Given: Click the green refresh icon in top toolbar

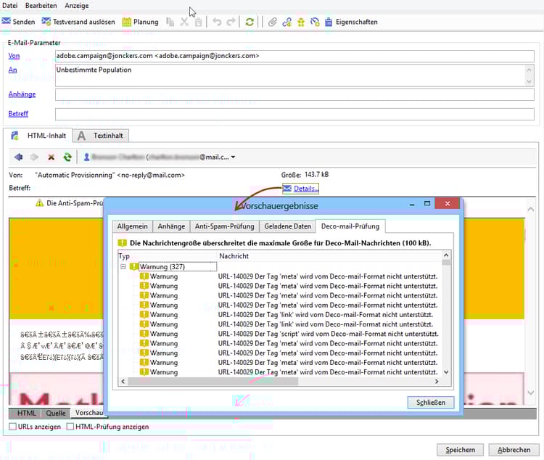Looking at the screenshot, I should [250, 22].
